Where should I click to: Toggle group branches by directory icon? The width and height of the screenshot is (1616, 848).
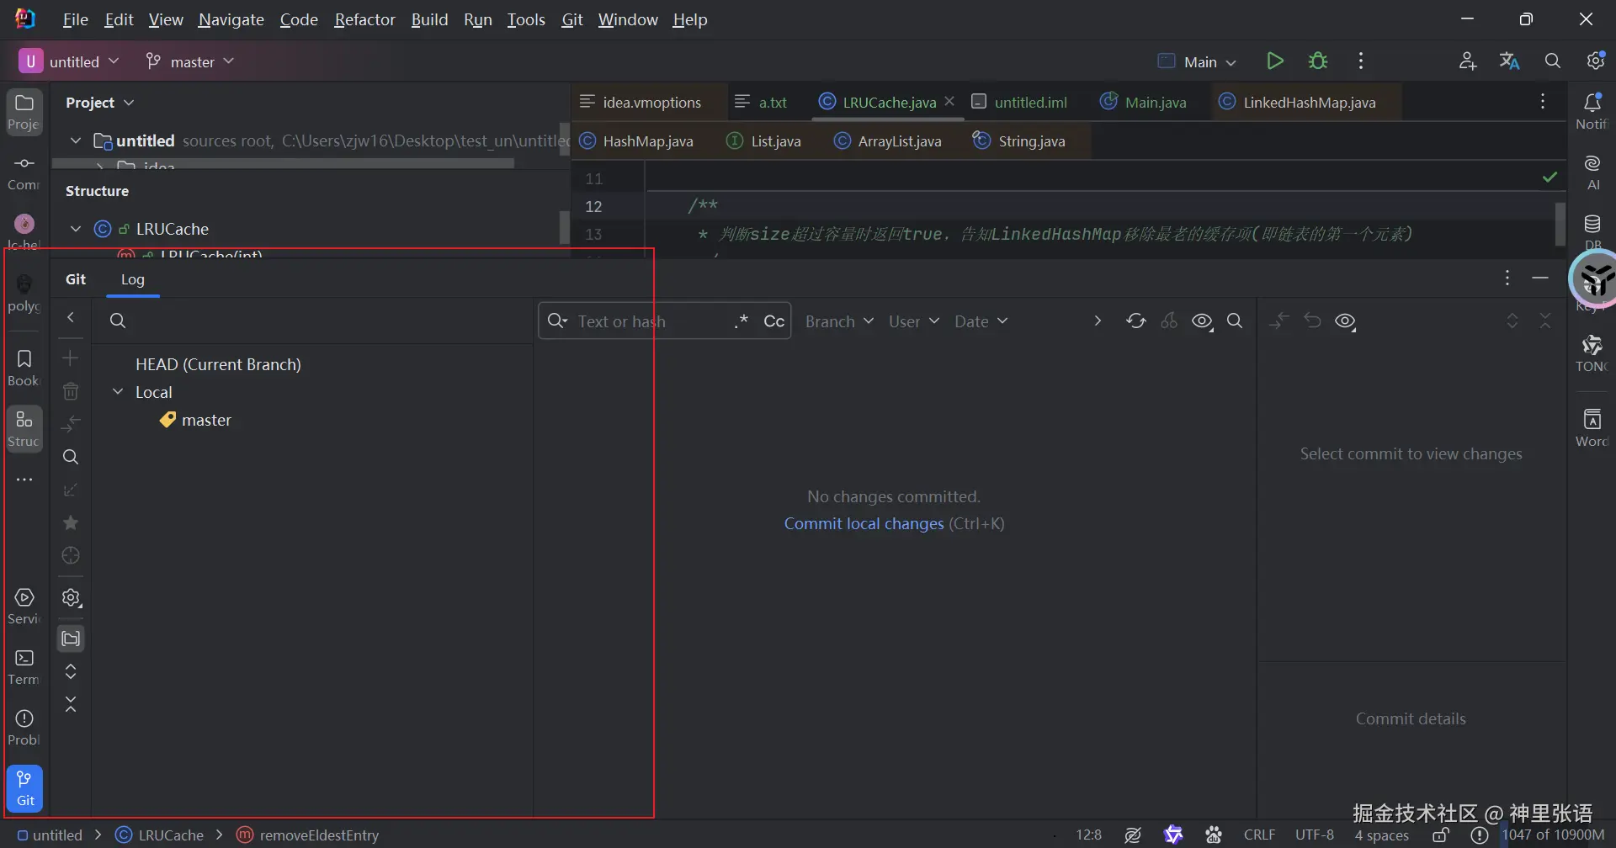pos(71,639)
